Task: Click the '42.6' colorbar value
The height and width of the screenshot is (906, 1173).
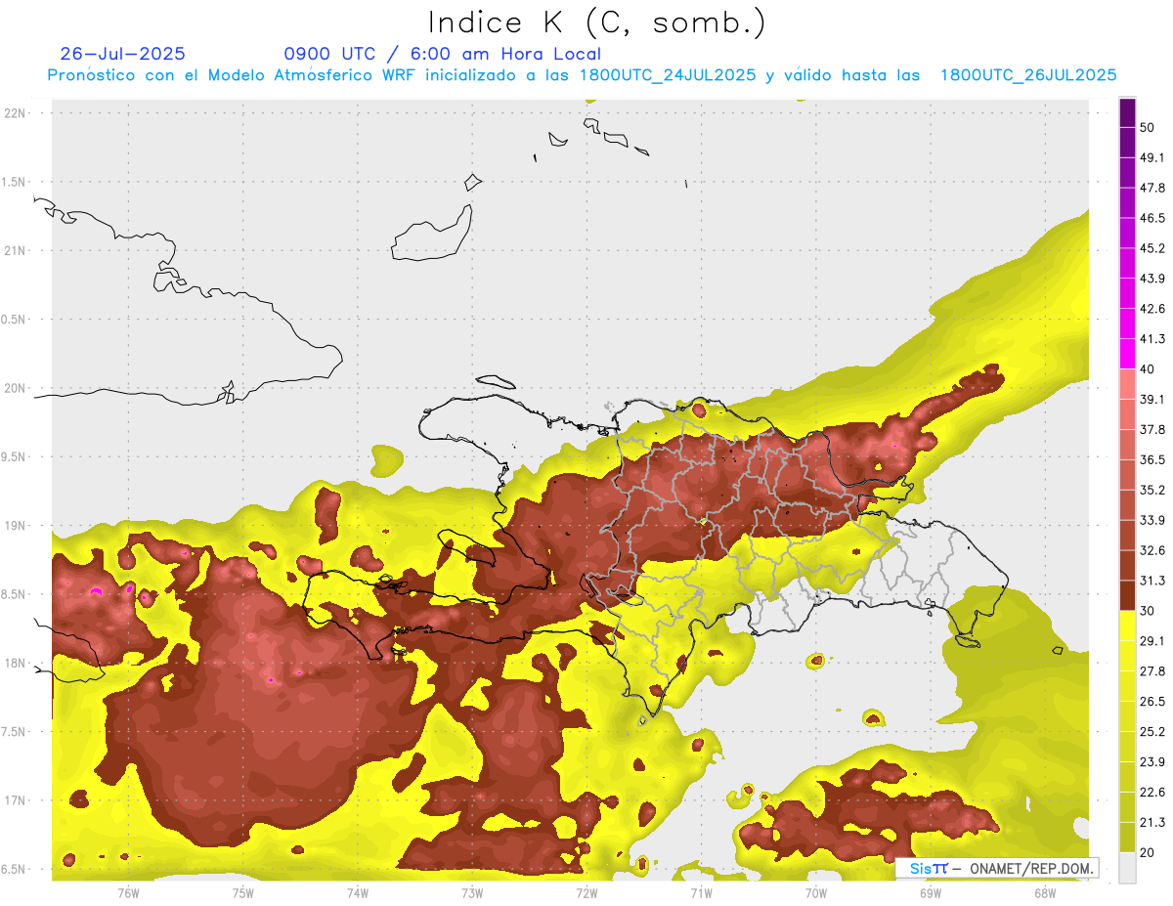Action: tap(1152, 309)
